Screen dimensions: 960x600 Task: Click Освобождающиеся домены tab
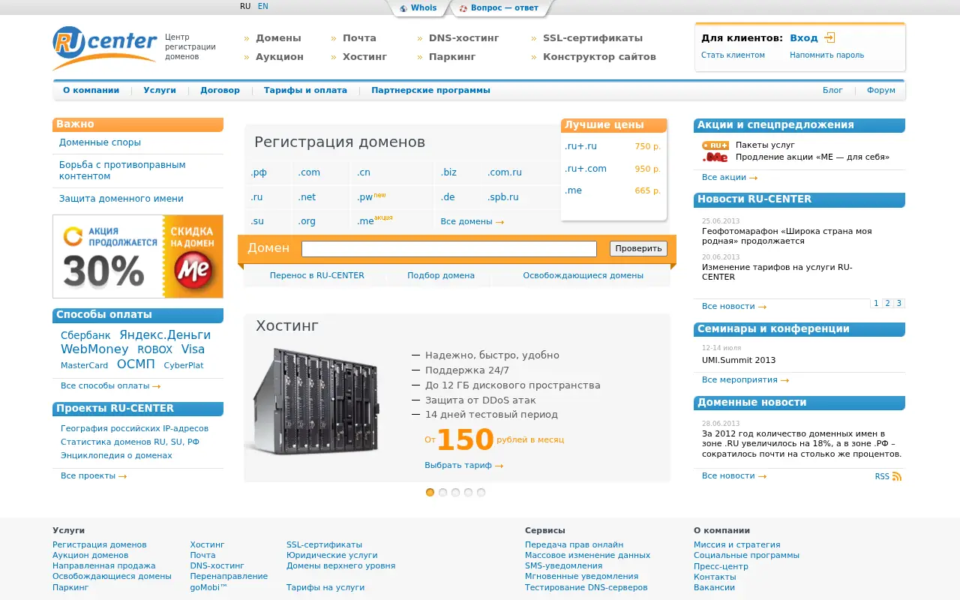[583, 276]
